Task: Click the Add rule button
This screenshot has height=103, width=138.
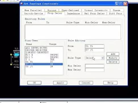Action: click(113, 54)
